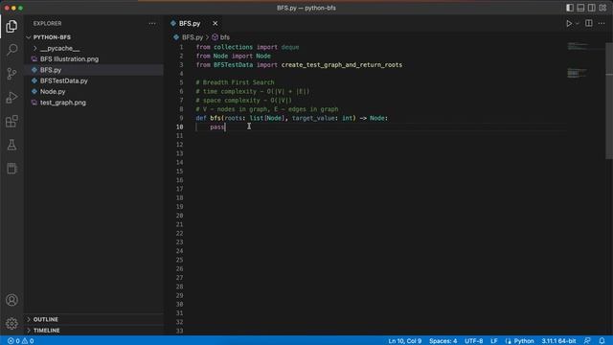Open the feedback icon in status bar

click(587, 341)
